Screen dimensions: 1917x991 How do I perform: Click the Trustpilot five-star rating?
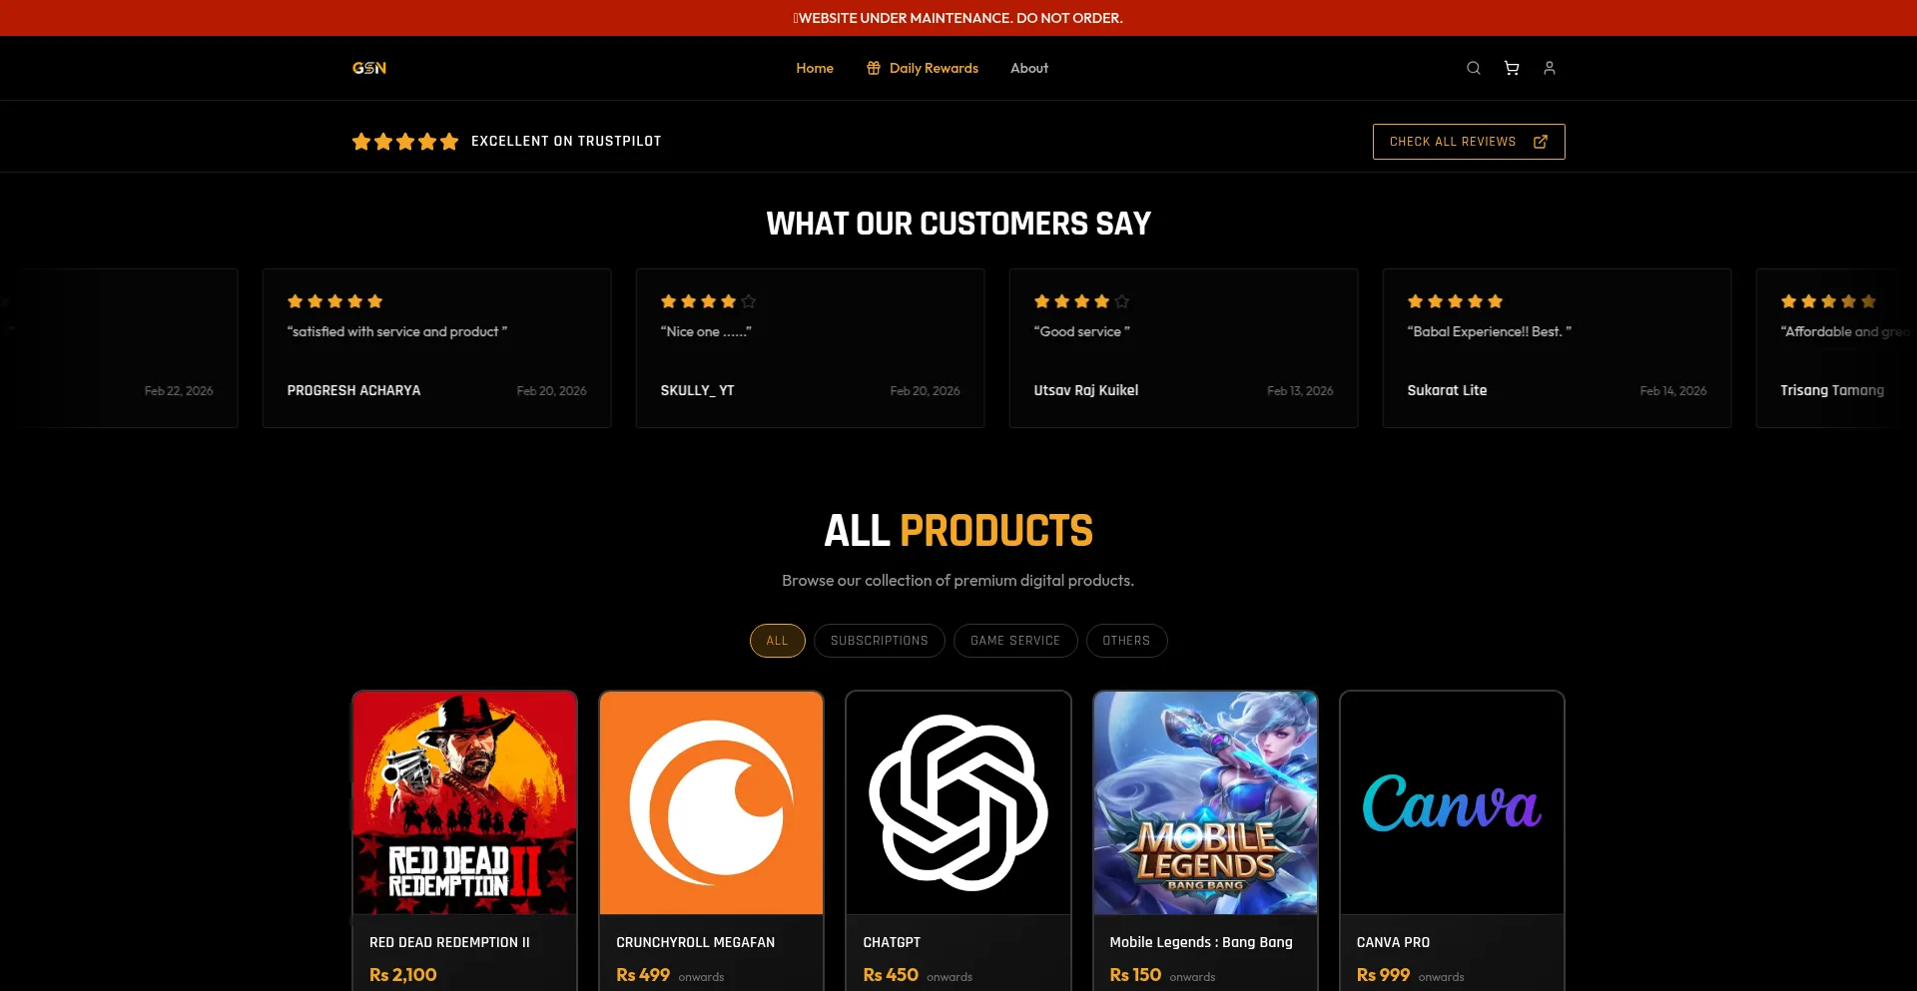405,142
